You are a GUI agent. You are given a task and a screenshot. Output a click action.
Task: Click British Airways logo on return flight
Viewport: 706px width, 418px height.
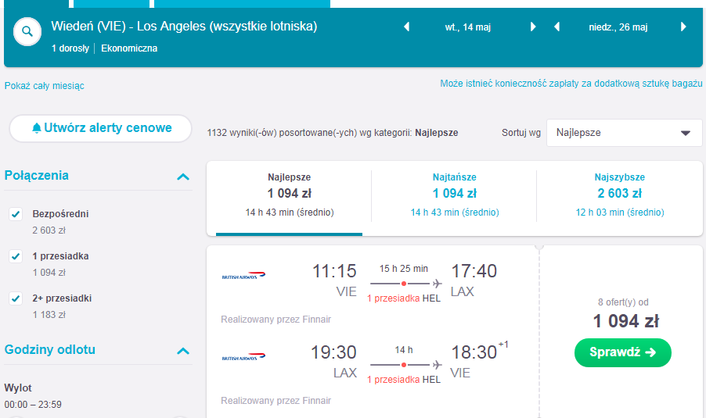[x=243, y=356]
